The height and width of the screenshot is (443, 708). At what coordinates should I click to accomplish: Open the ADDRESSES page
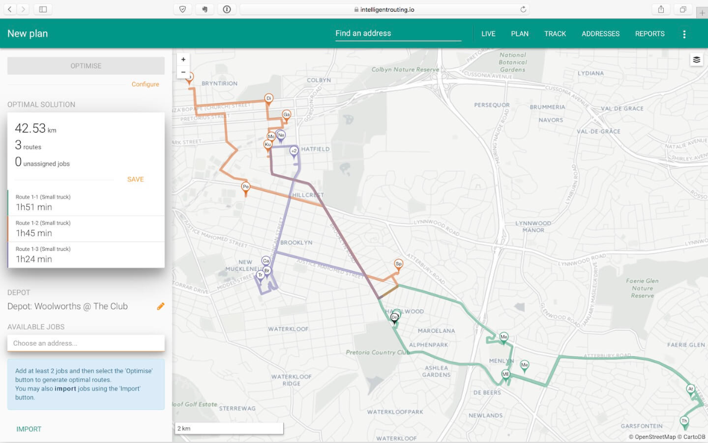pyautogui.click(x=600, y=34)
